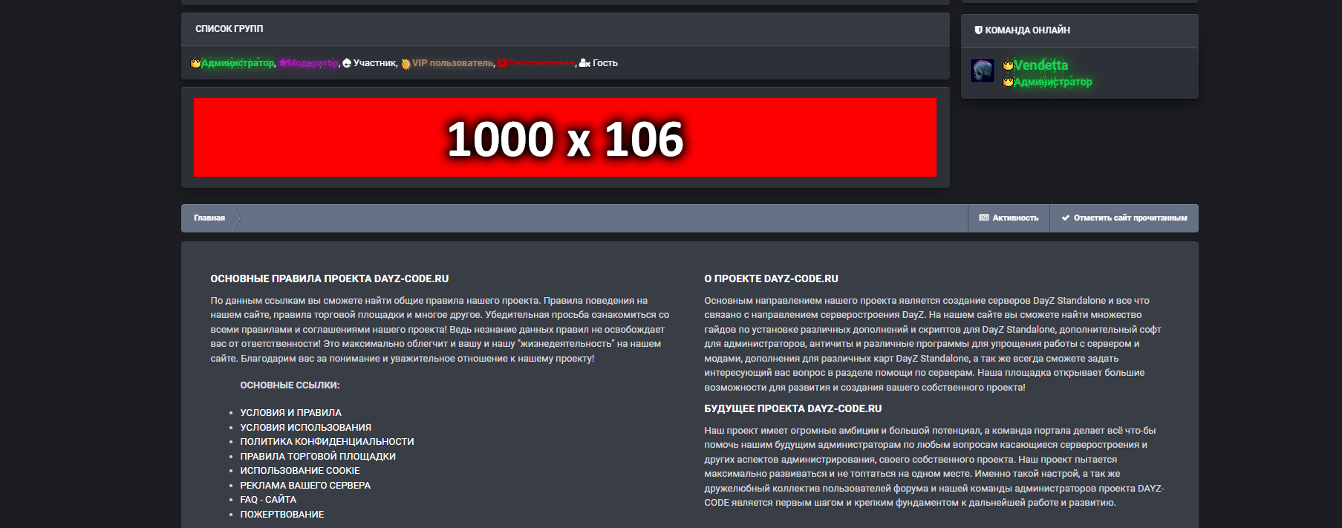Open the struck-through Заблокирован group link
This screenshot has height=528, width=1342.
tap(541, 63)
